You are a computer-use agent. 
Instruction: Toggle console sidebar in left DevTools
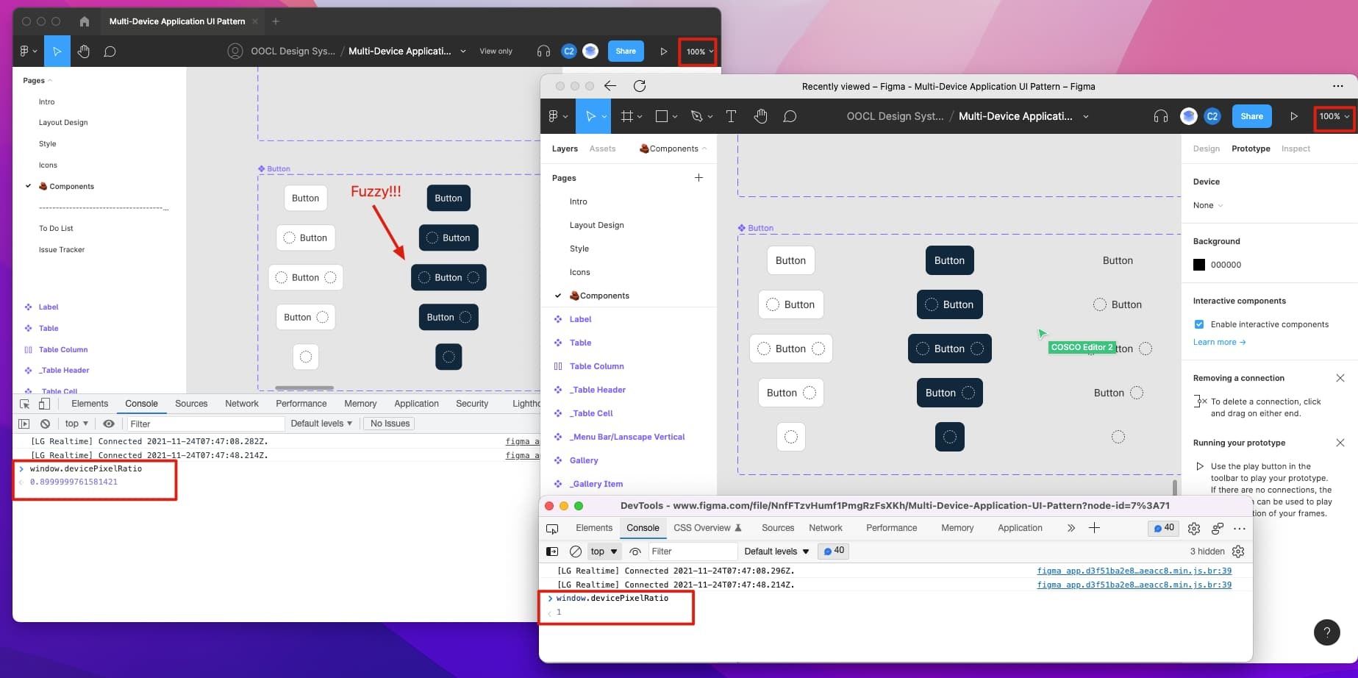24,424
